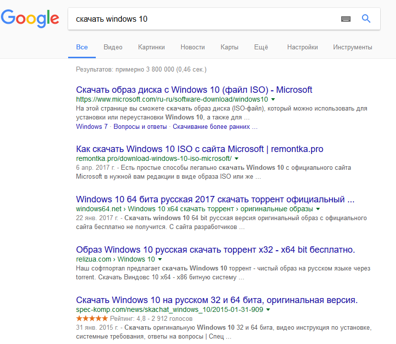Click the spec-komp.com green URL text
The image size is (396, 344).
click(x=169, y=309)
